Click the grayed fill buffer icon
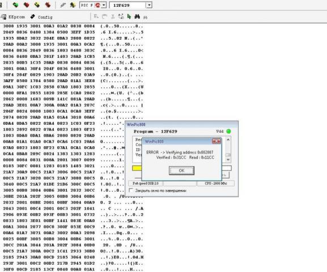This screenshot has width=327, height=272. tap(96, 16)
